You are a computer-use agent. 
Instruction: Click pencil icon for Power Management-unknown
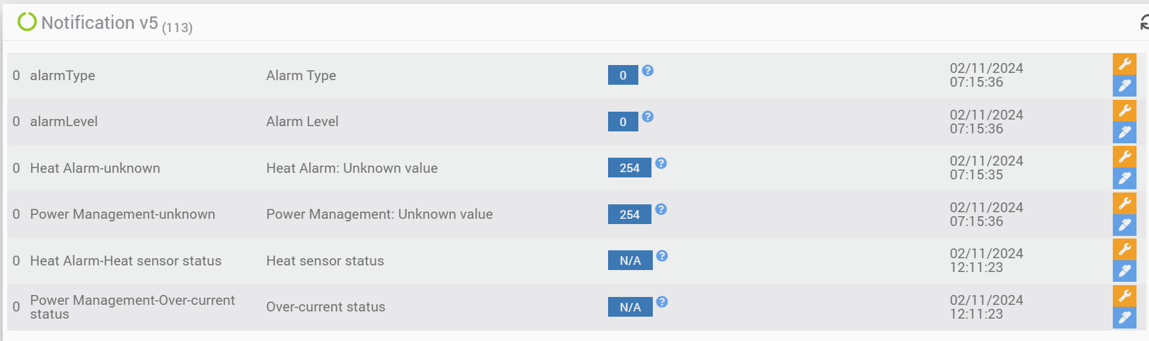[x=1125, y=225]
